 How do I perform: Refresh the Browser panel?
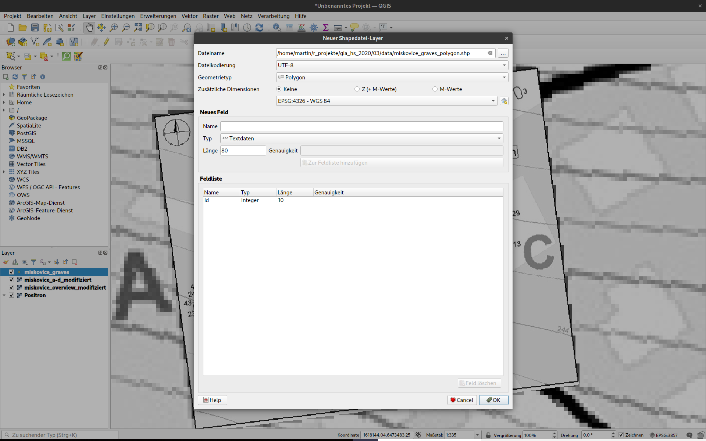click(x=15, y=77)
